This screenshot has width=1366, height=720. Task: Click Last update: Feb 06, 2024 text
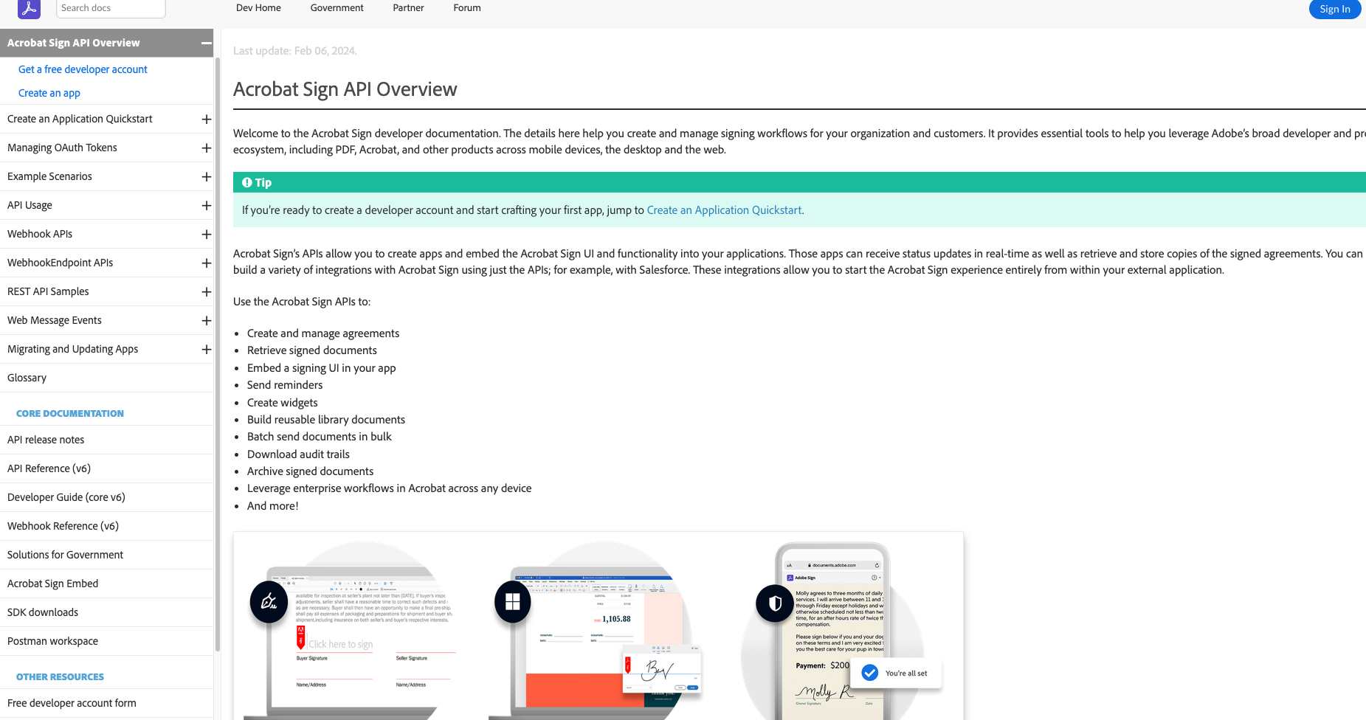pos(295,51)
